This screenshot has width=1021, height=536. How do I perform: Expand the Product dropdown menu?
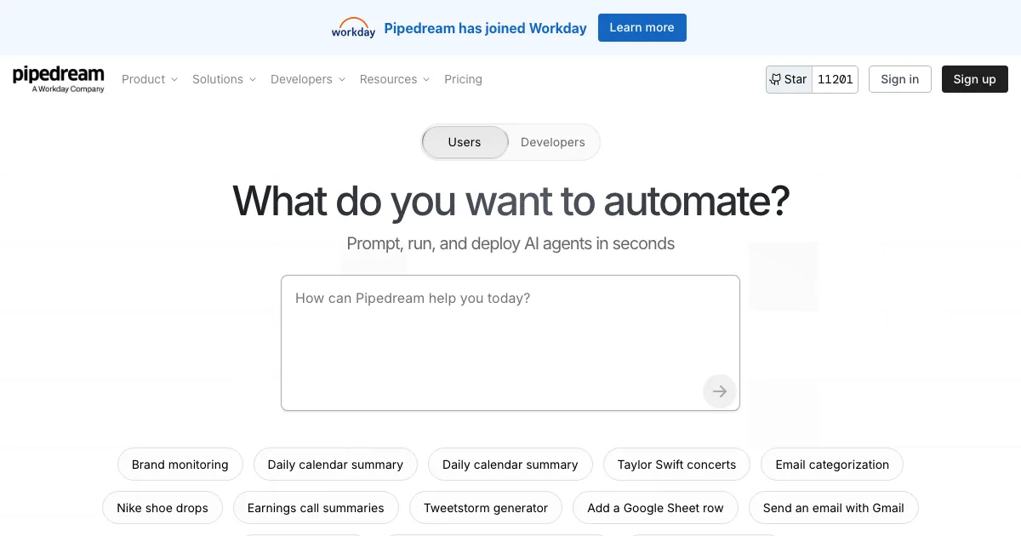(150, 79)
